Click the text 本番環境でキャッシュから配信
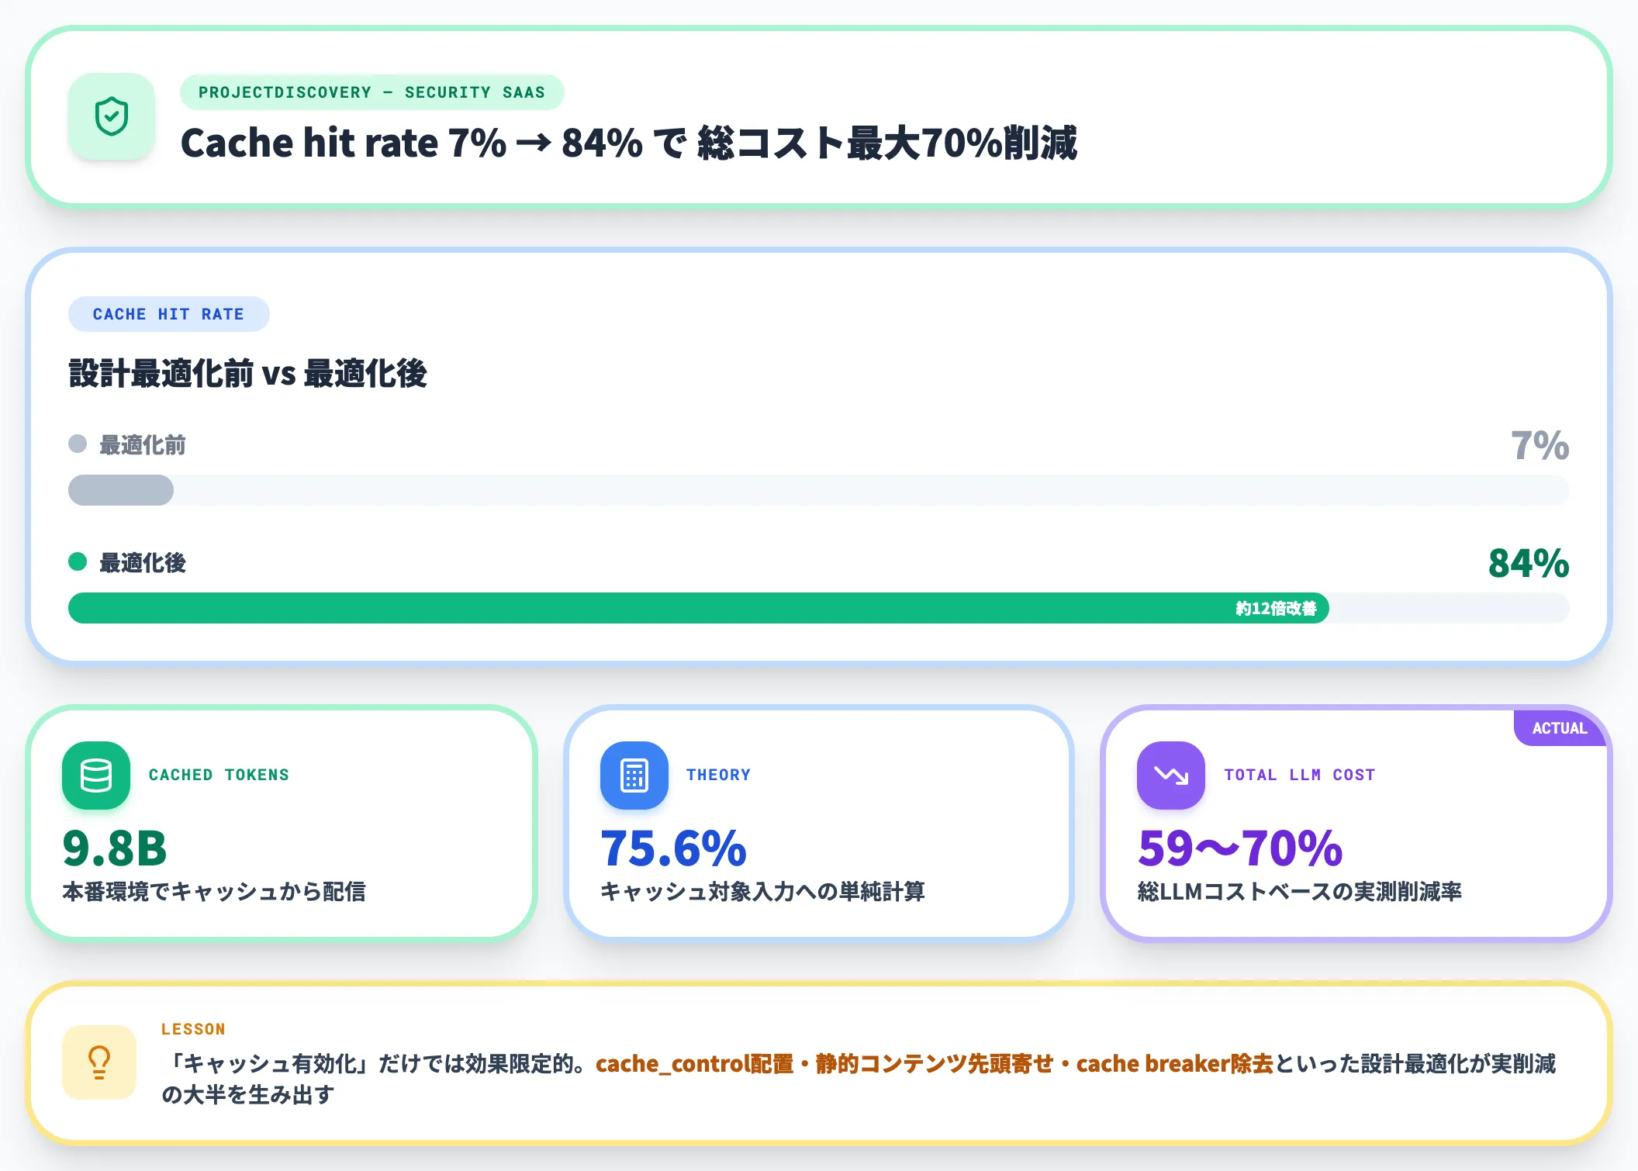This screenshot has height=1171, width=1638. tap(214, 892)
